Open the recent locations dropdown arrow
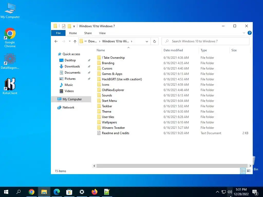 click(x=70, y=41)
